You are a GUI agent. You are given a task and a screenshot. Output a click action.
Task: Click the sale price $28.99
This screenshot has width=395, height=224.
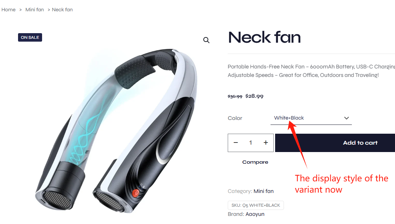pos(254,96)
